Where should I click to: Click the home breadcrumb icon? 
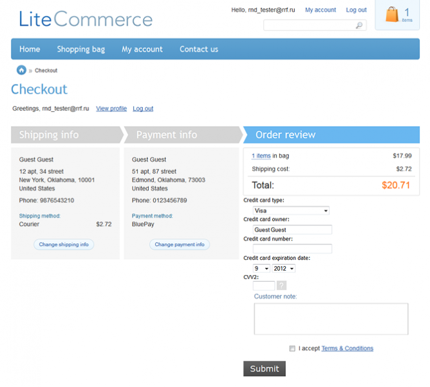21,70
